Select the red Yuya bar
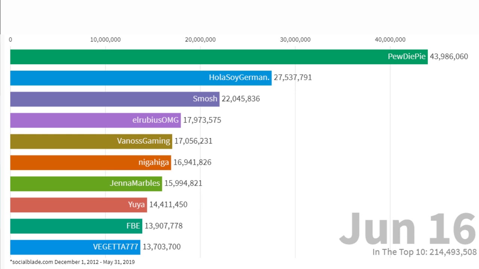 pos(79,205)
